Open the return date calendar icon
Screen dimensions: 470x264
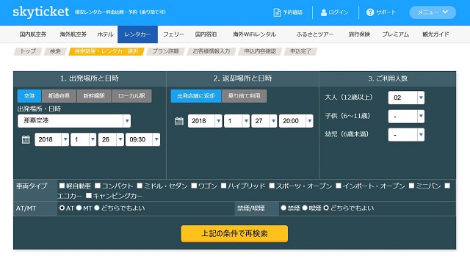[x=179, y=121]
